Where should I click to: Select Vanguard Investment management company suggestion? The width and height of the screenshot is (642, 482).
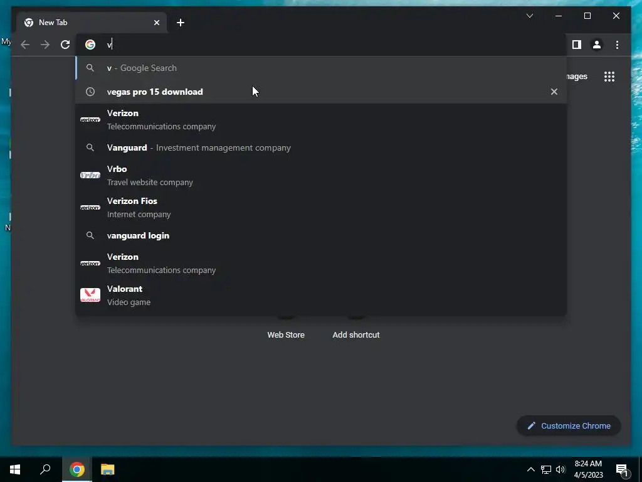[x=322, y=147]
